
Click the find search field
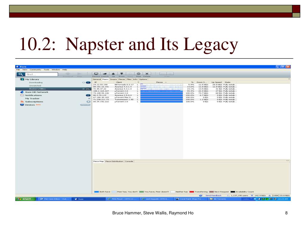pos(41,74)
